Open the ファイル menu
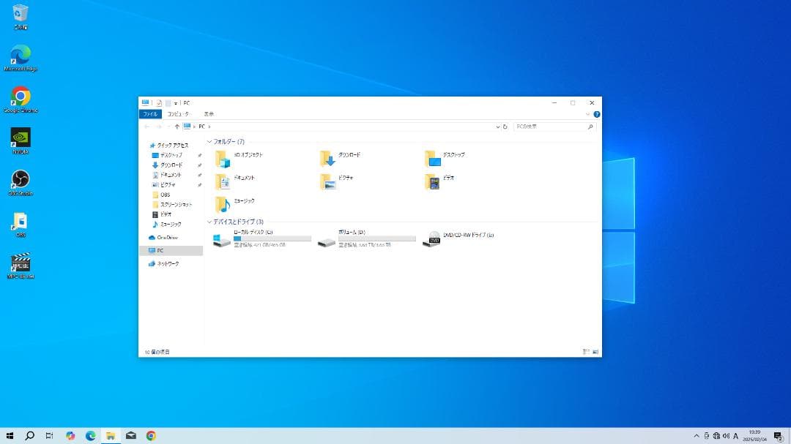Viewport: 791px width, 444px height. pyautogui.click(x=150, y=114)
